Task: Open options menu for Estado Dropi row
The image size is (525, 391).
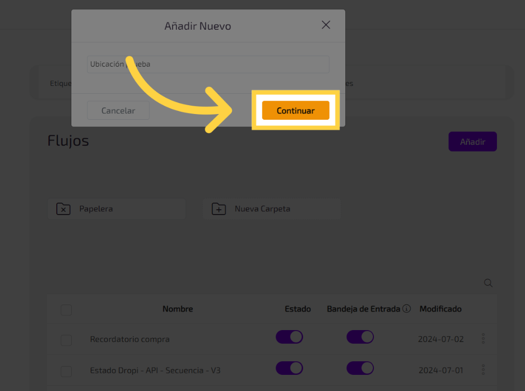Action: pos(483,370)
